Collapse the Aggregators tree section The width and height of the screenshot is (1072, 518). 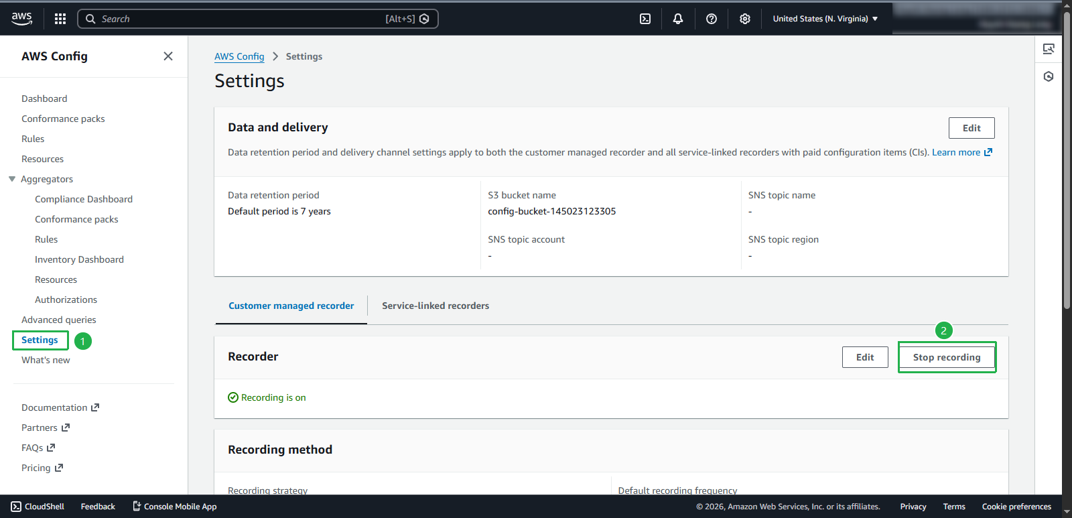(x=12, y=179)
